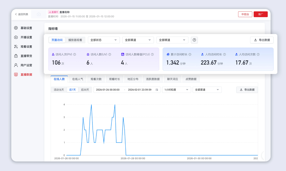The width and height of the screenshot is (286, 171).
Task: Switch to 播放器观看 segmented option
Action: pyautogui.click(x=75, y=40)
